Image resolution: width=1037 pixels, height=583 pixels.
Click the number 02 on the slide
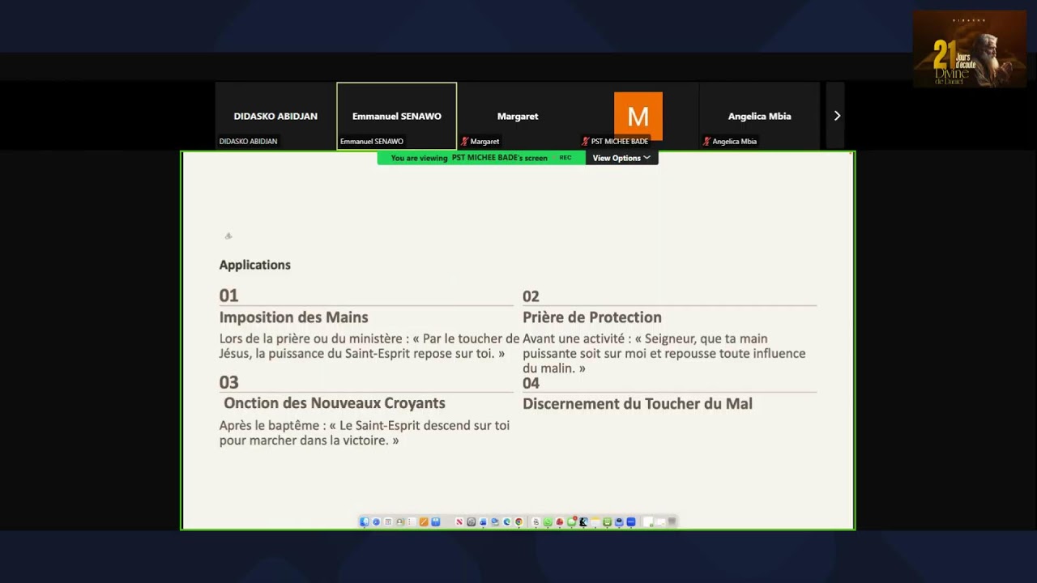531,296
